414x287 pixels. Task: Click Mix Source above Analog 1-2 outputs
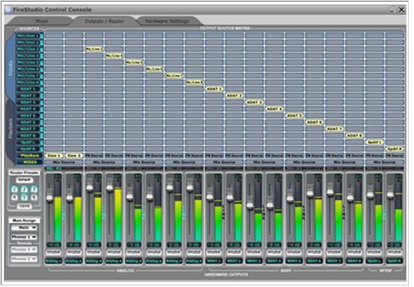(64, 162)
